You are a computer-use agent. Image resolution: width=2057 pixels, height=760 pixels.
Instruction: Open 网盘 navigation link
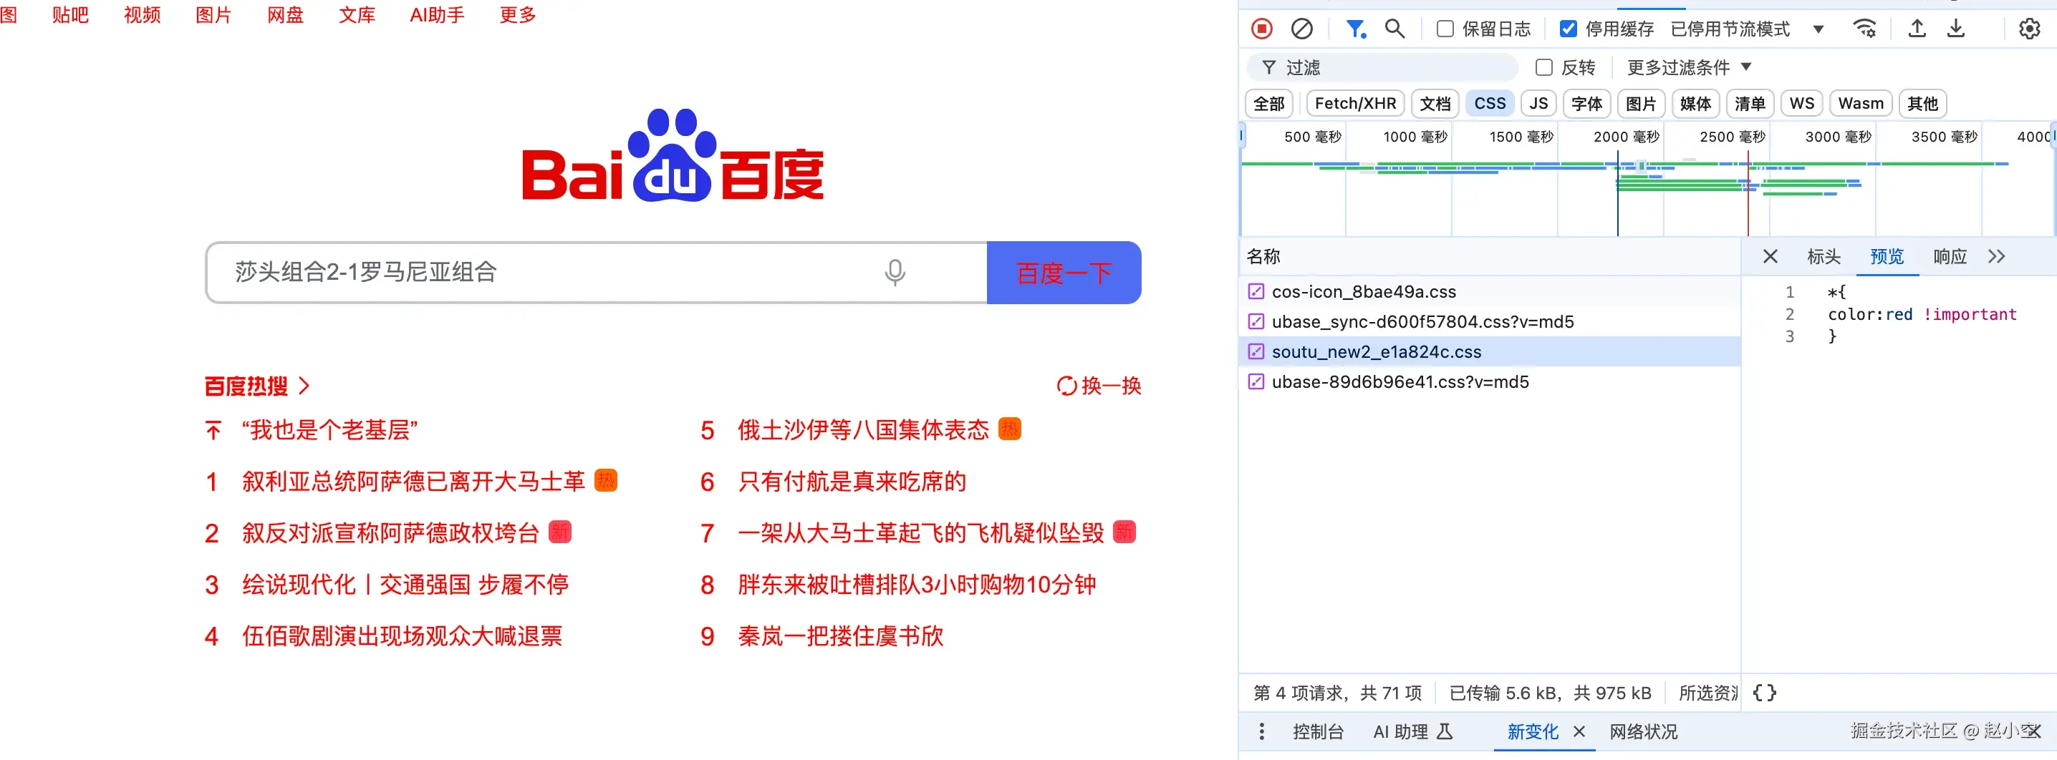coord(285,15)
